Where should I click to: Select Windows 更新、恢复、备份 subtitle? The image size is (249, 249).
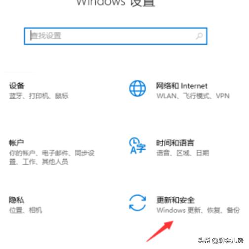[198, 210]
